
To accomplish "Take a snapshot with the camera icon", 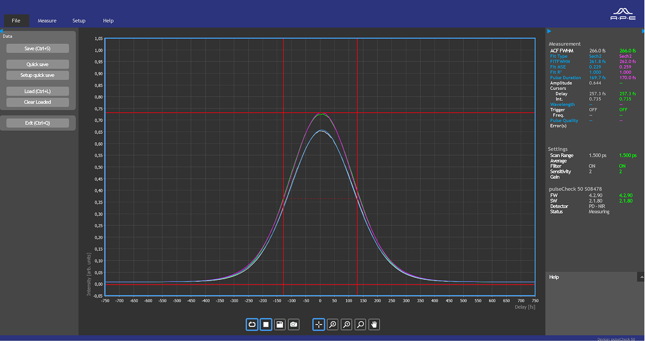I will (294, 324).
